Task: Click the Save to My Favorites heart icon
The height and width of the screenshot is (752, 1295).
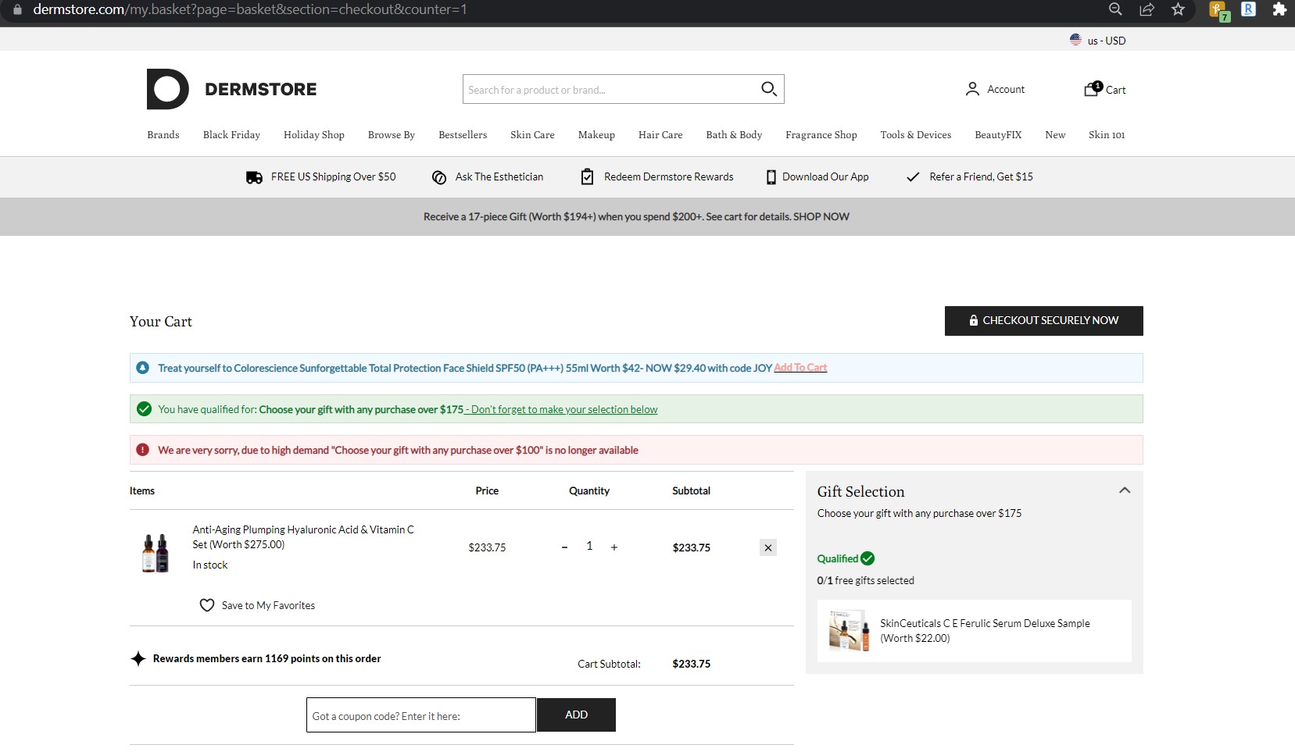Action: pyautogui.click(x=206, y=604)
